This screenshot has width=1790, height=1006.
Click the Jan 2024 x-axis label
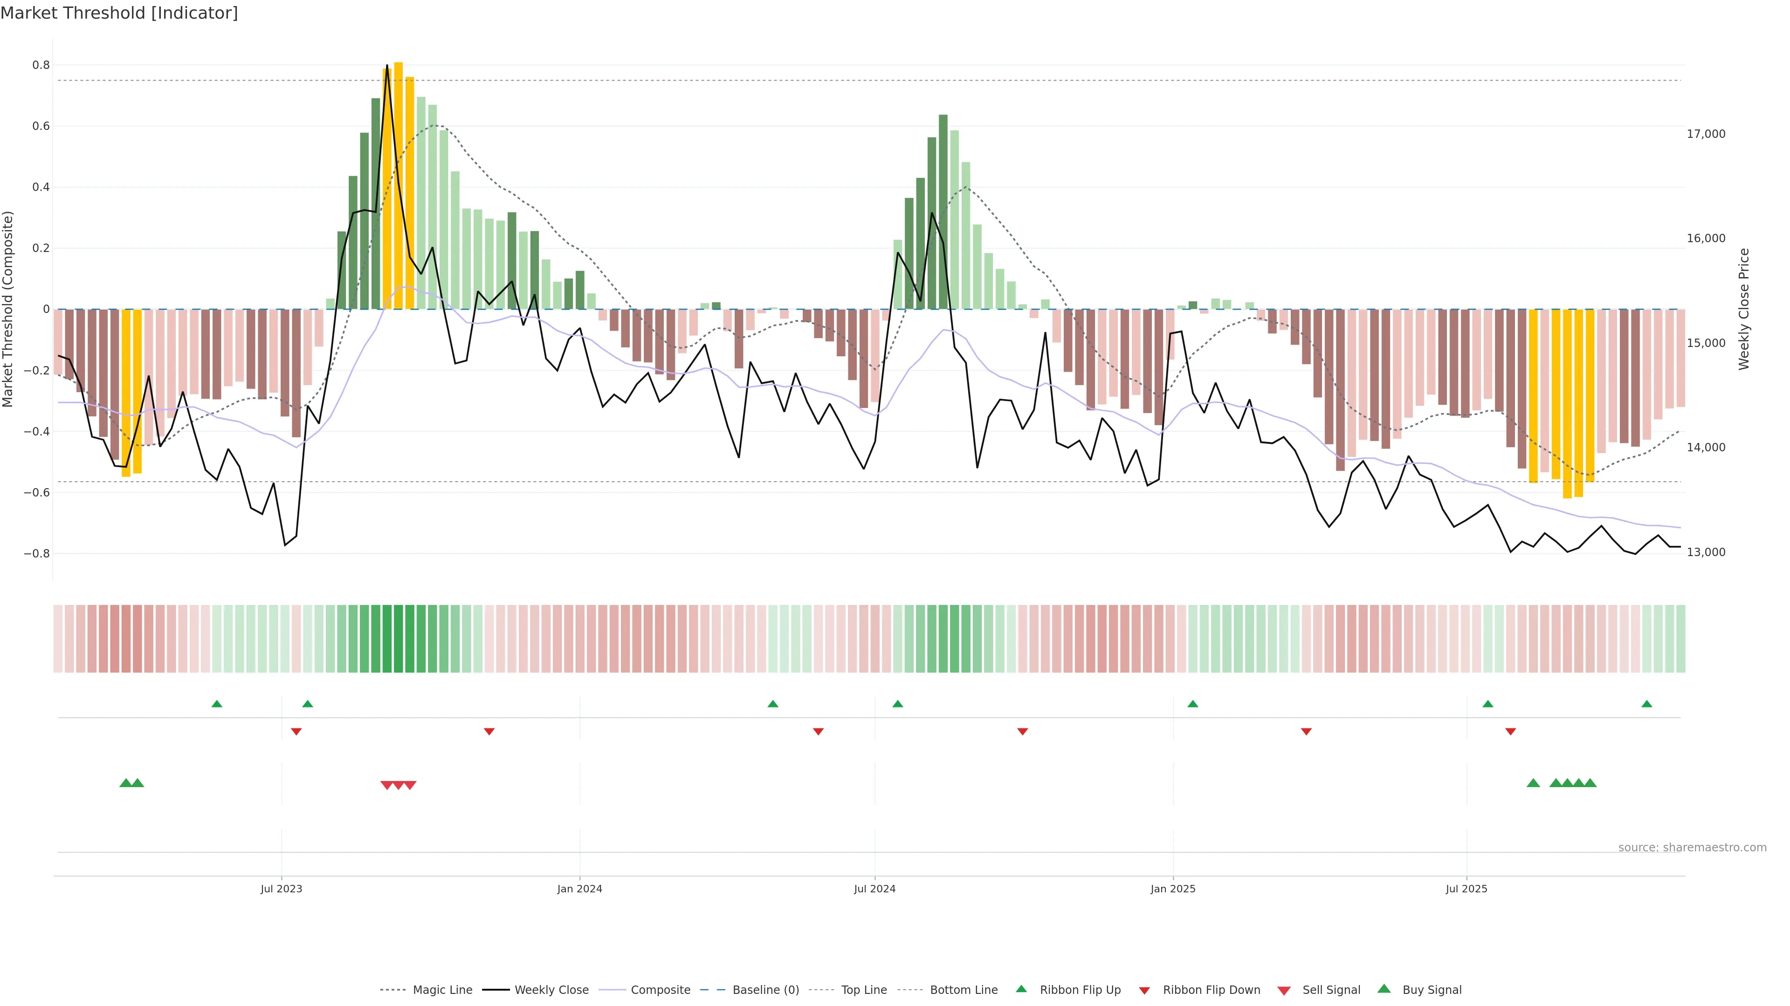(x=579, y=889)
